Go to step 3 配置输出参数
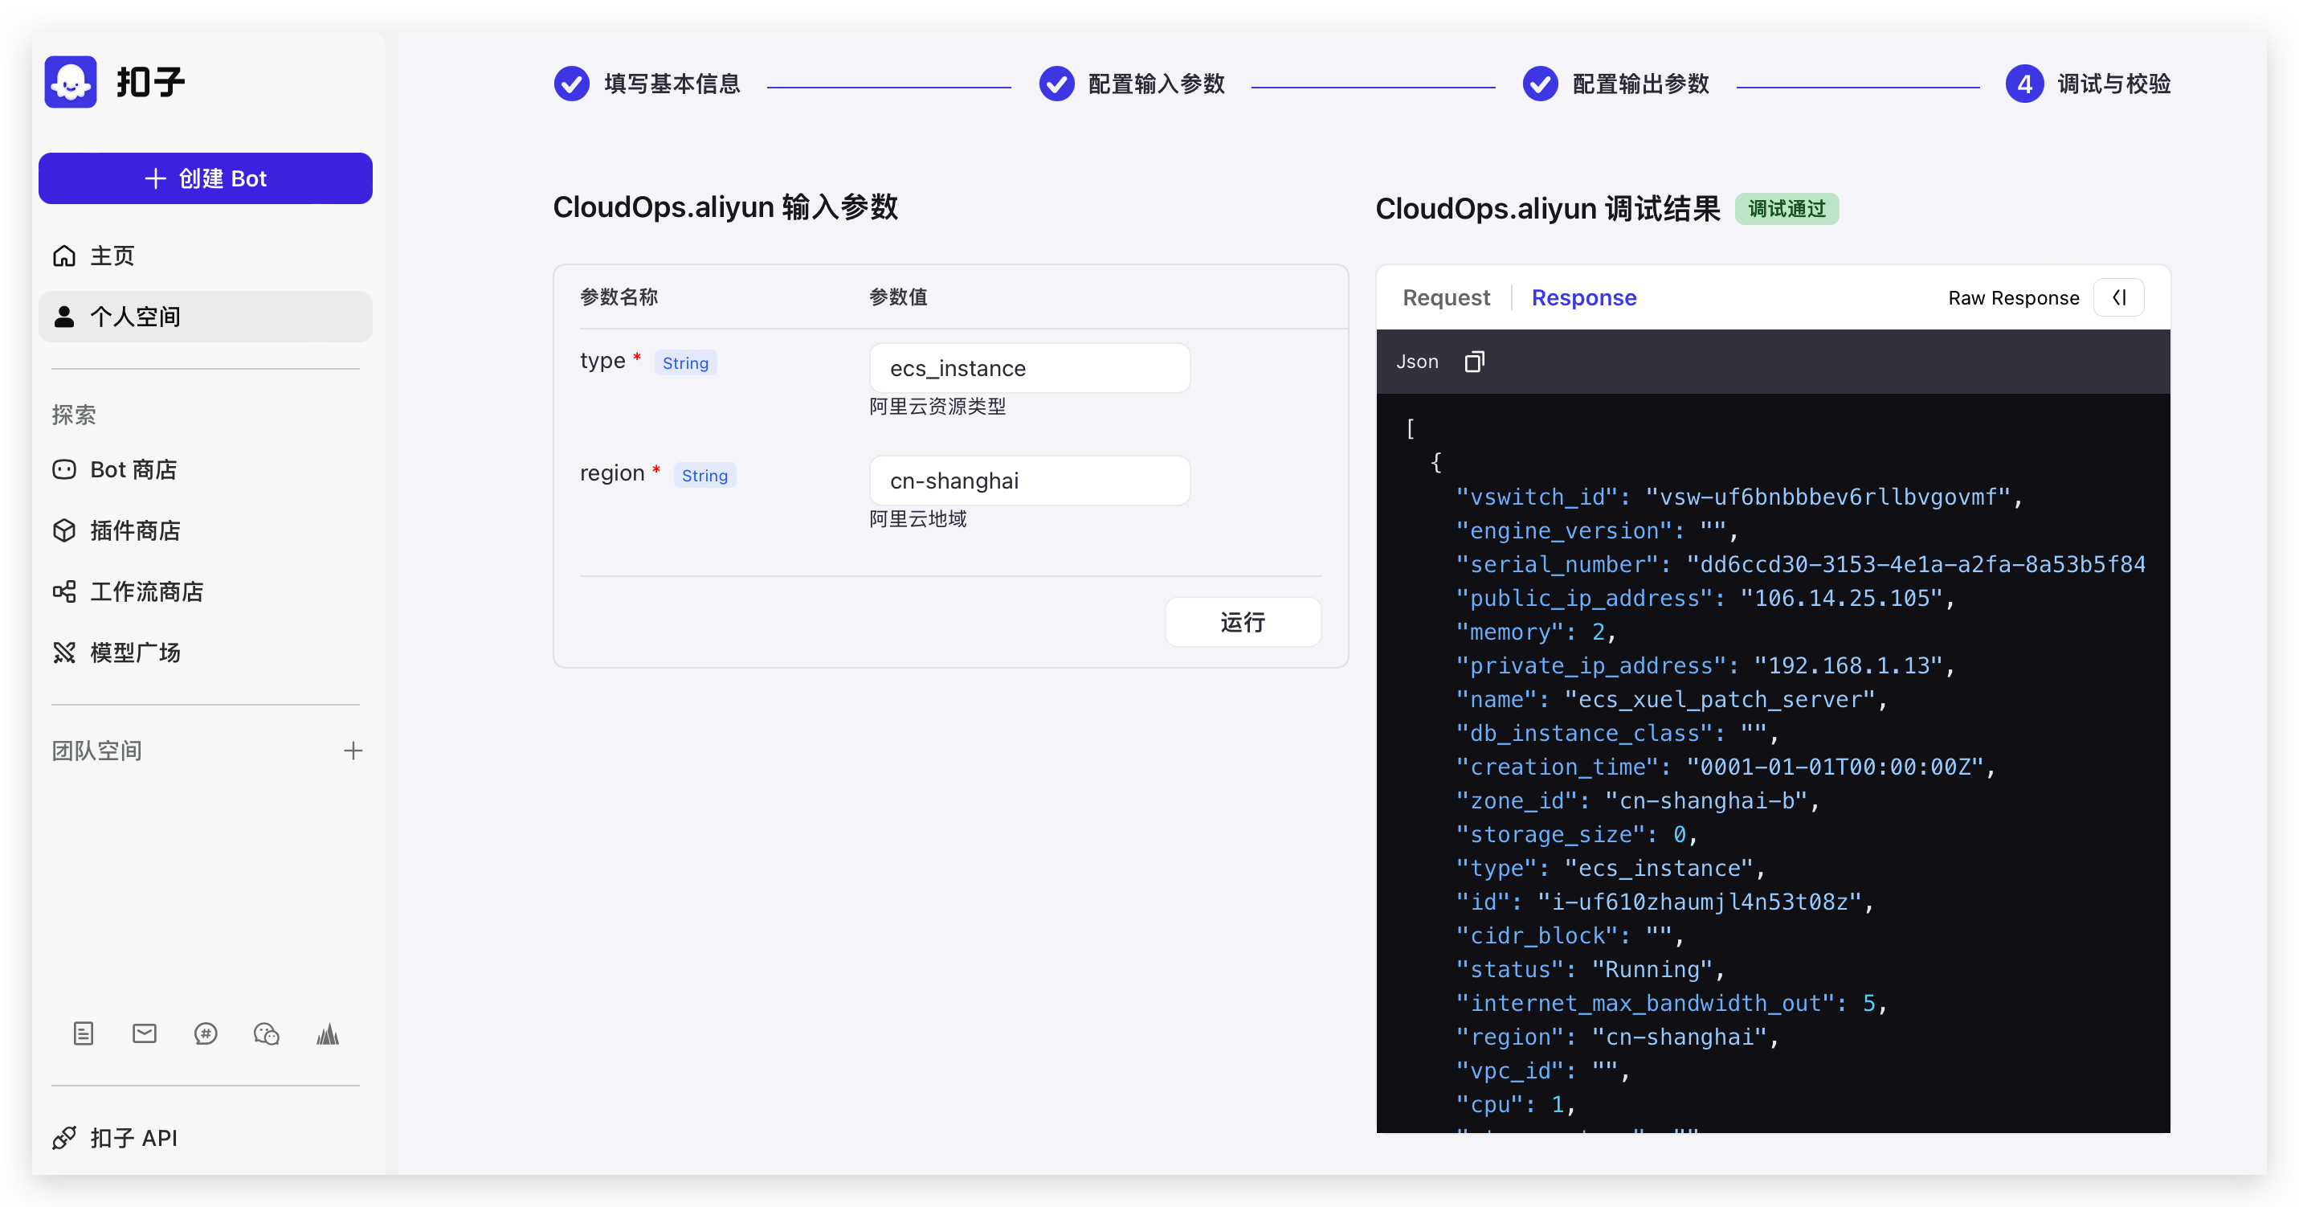This screenshot has height=1207, width=2299. 1615,84
